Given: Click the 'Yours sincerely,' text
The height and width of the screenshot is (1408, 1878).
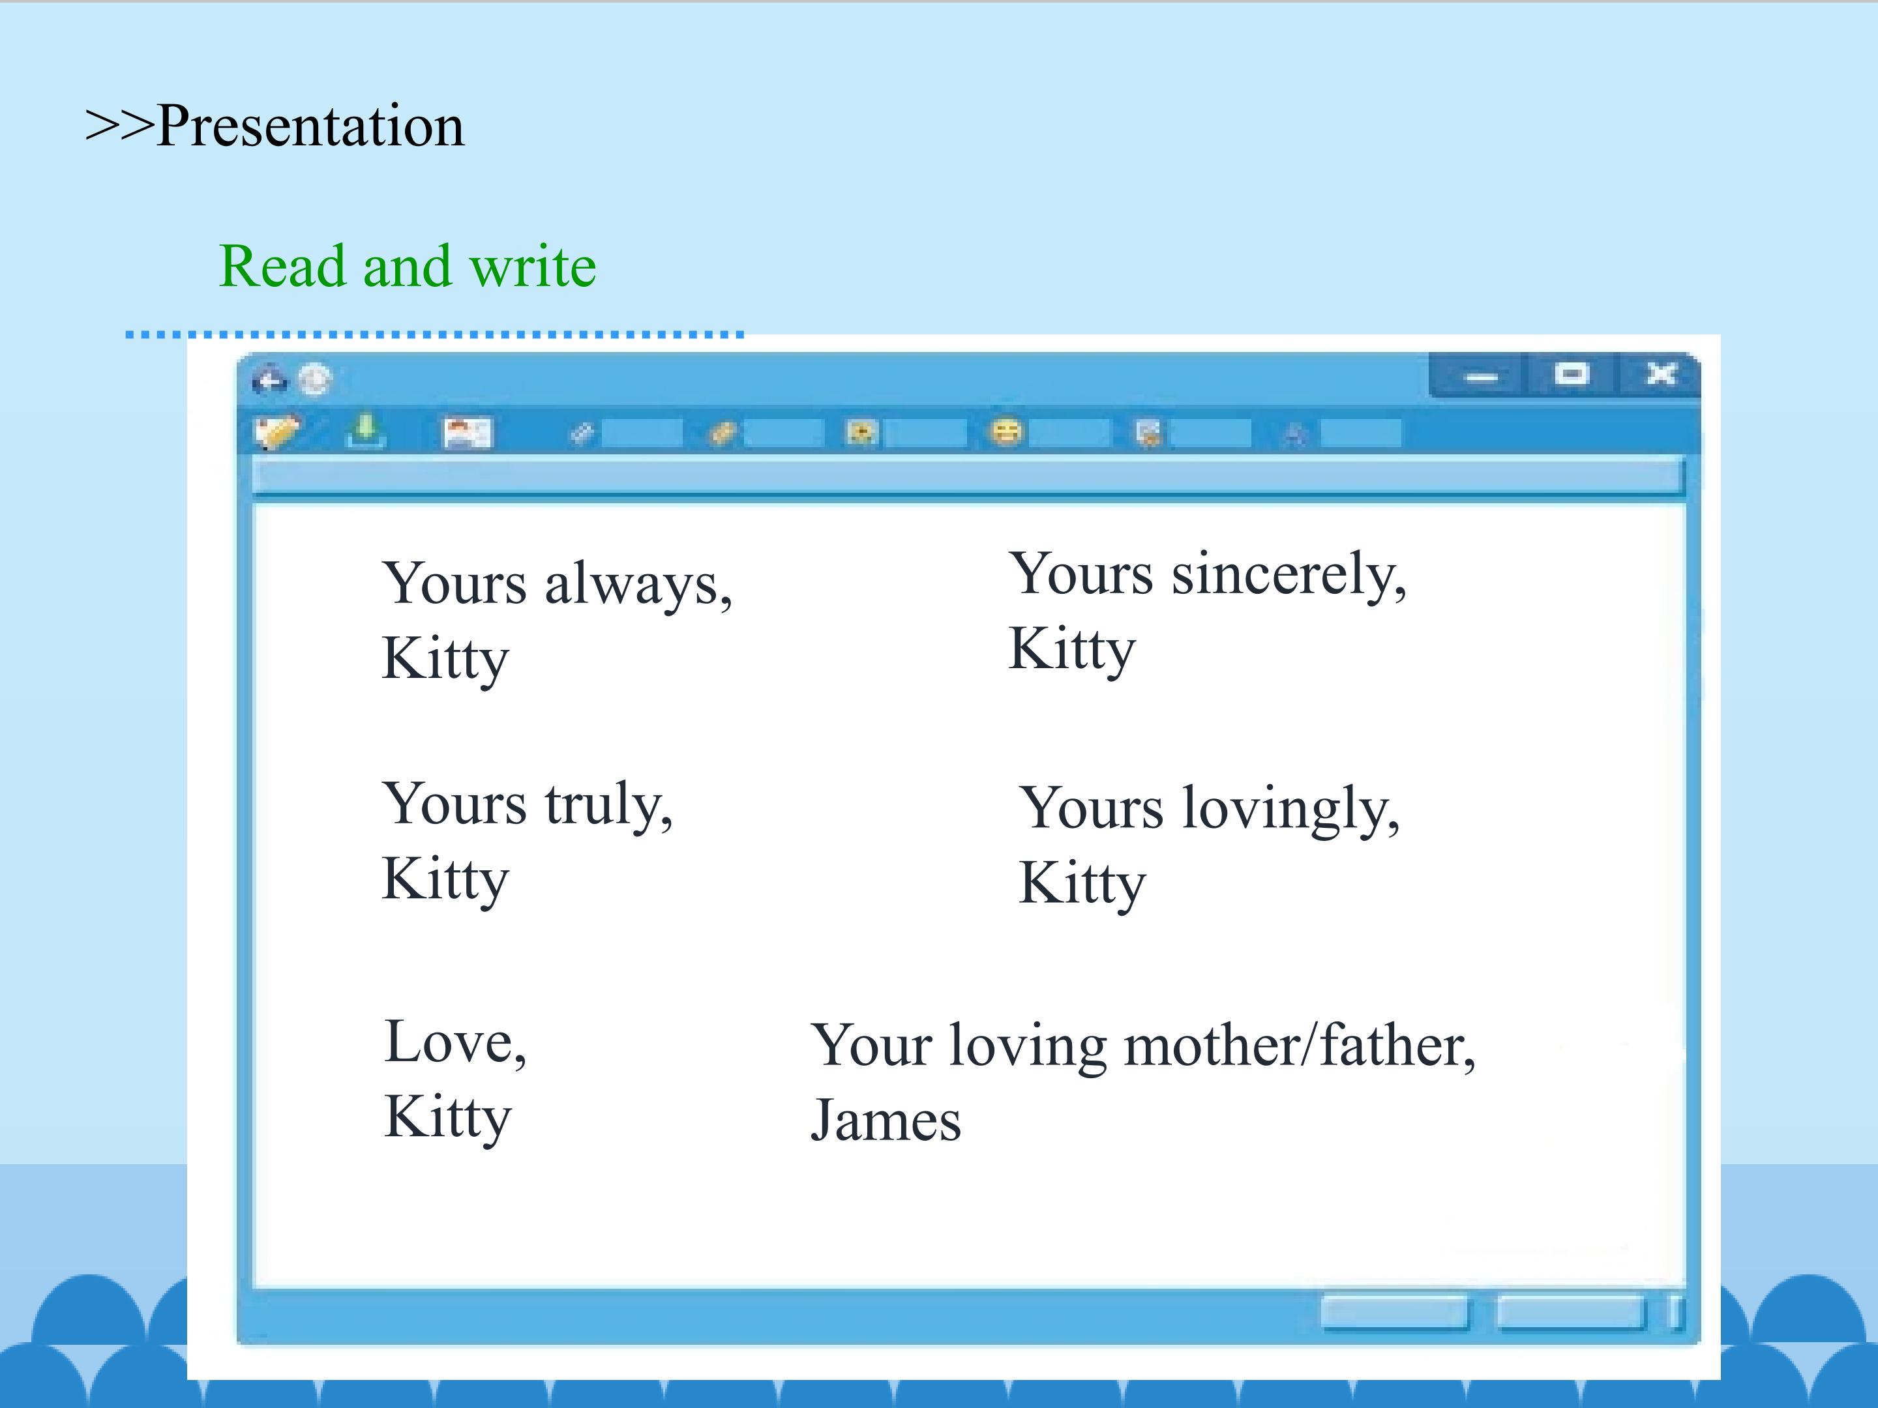Looking at the screenshot, I should 1207,576.
